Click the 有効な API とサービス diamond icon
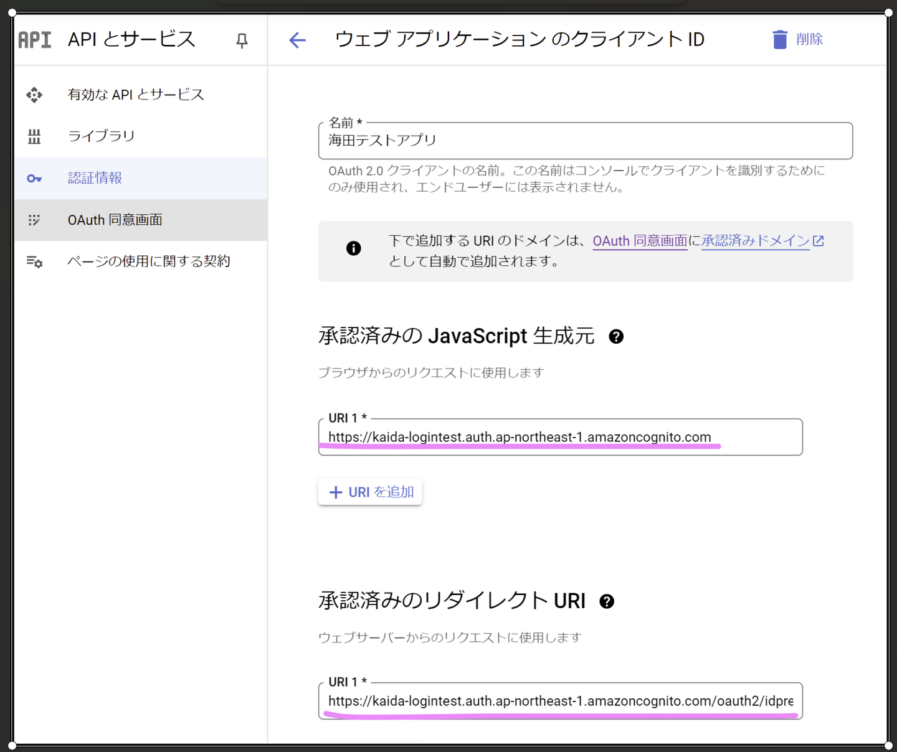This screenshot has height=752, width=897. [x=34, y=95]
